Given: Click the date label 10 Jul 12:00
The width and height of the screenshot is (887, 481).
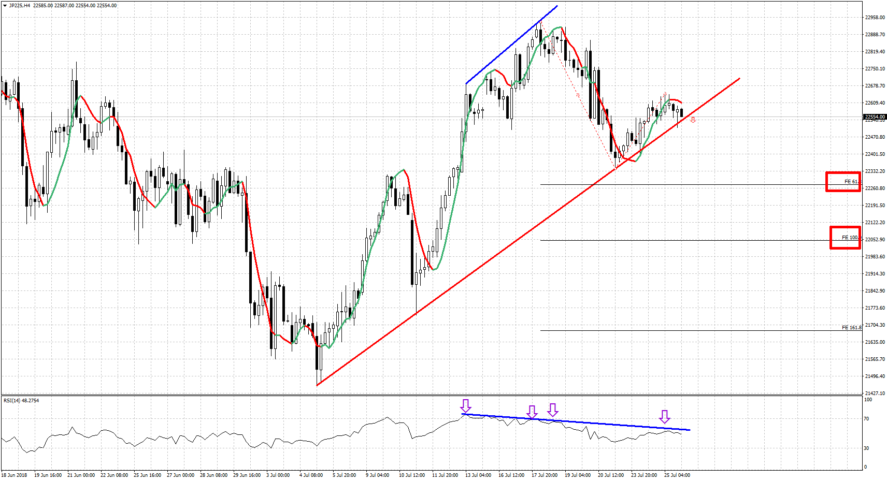Looking at the screenshot, I should (411, 475).
